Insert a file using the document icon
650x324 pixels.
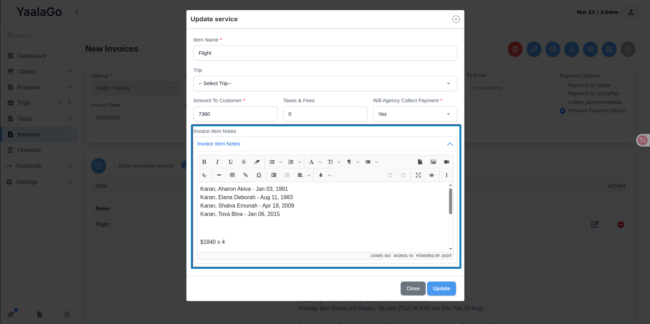tap(420, 162)
